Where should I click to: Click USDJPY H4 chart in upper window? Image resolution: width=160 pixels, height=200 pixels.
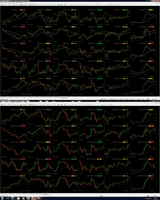tap(40, 34)
